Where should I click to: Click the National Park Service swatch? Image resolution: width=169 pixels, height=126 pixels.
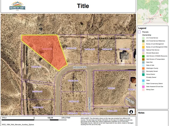(143, 50)
